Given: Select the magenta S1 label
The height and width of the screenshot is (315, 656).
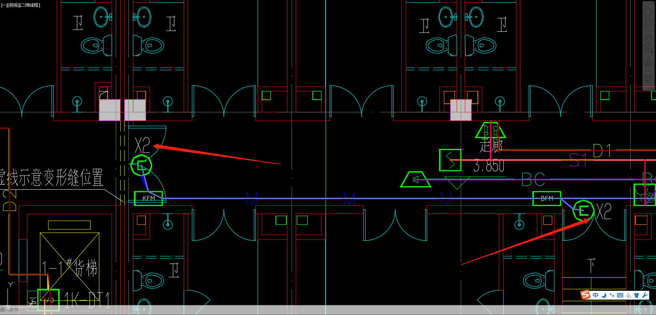Looking at the screenshot, I should pyautogui.click(x=578, y=160).
